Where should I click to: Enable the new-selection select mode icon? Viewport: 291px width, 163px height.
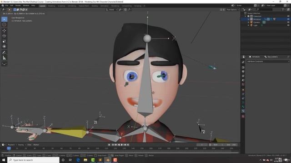coord(15,10)
